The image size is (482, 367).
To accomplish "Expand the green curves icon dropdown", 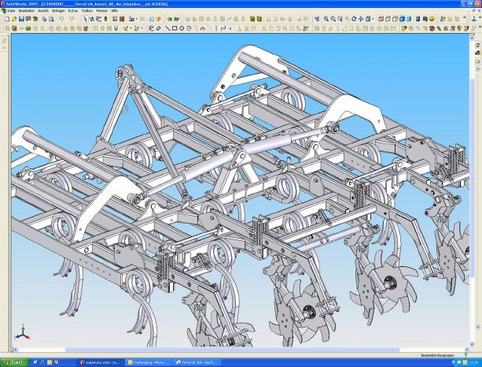I will click(x=142, y=28).
